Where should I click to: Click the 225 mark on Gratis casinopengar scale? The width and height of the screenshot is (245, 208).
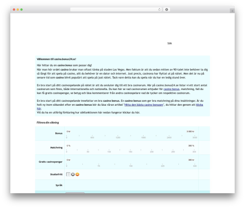pos(163,166)
